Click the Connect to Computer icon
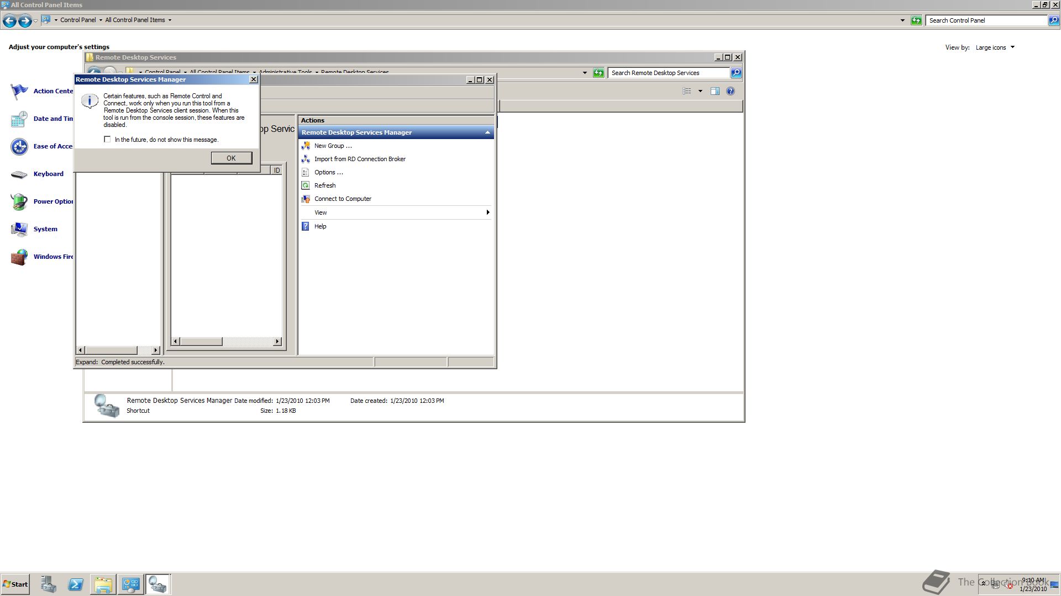1061x596 pixels. tap(306, 199)
